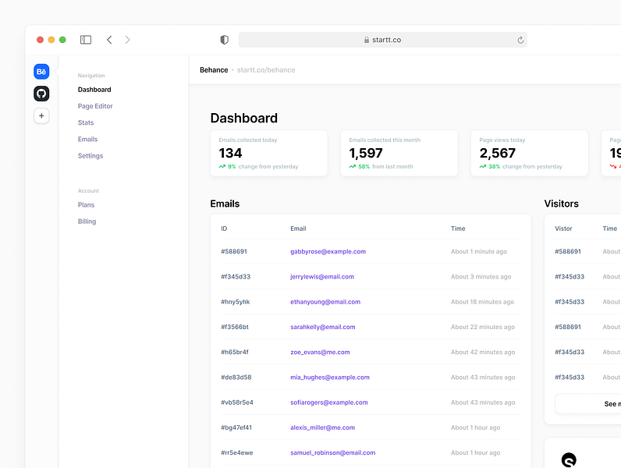Open Dashboard in the navigation

[94, 90]
